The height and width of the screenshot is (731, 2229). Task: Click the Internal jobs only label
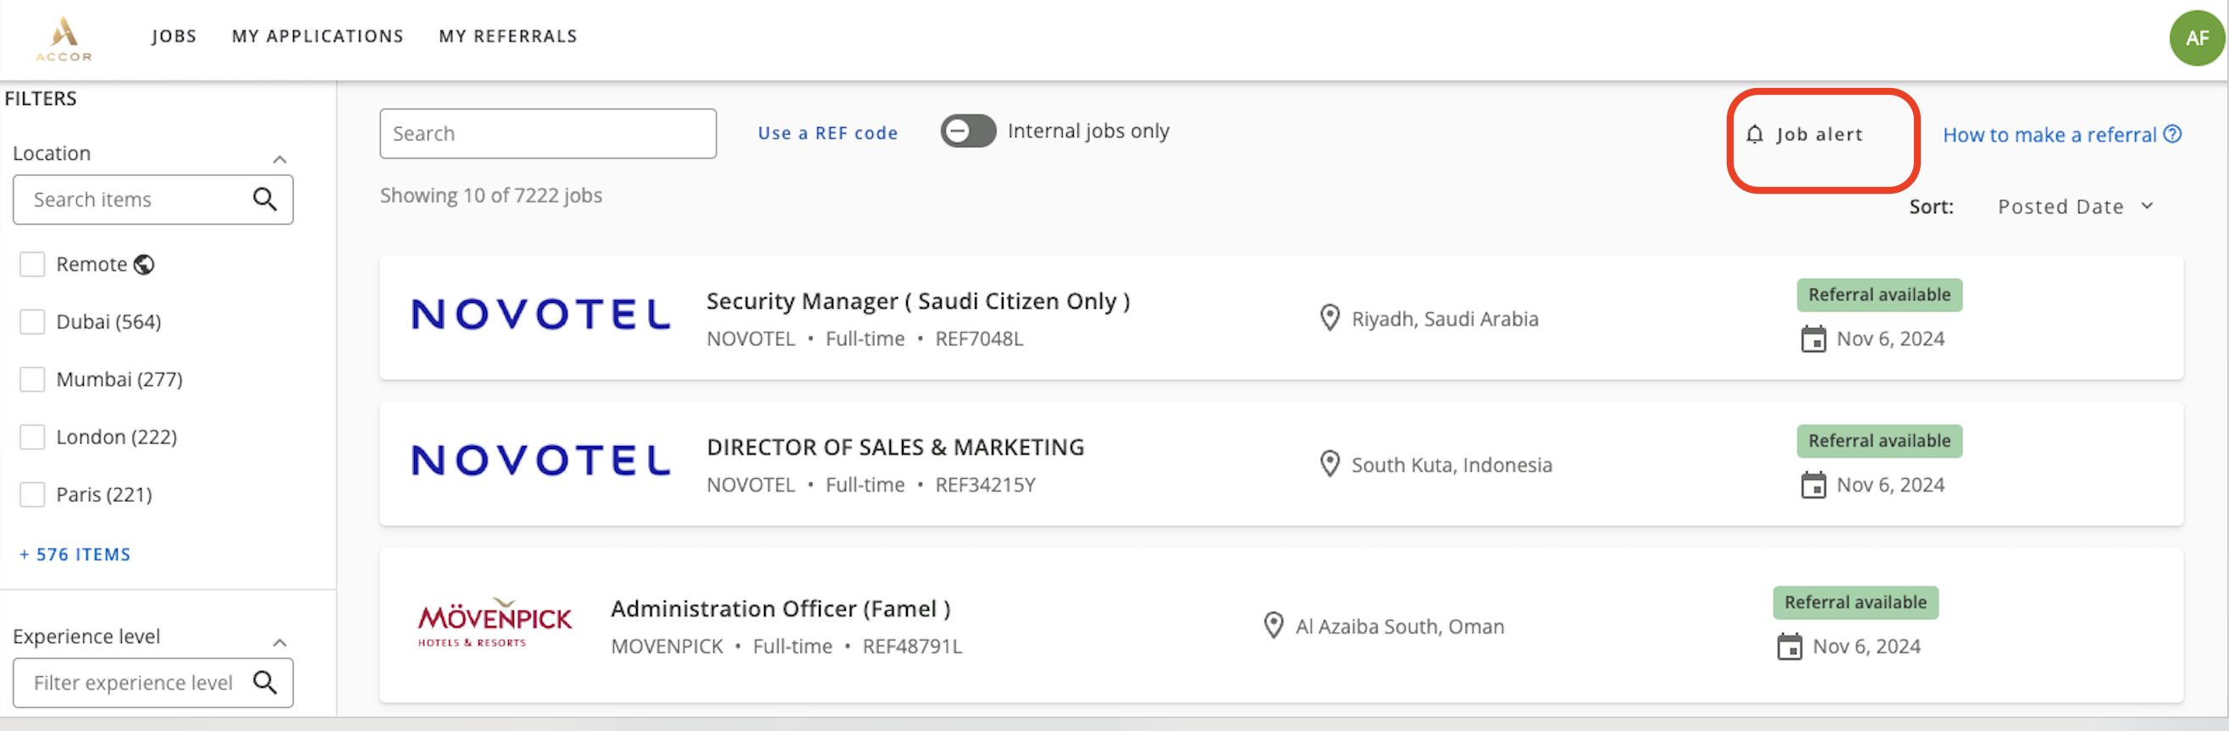click(1087, 130)
